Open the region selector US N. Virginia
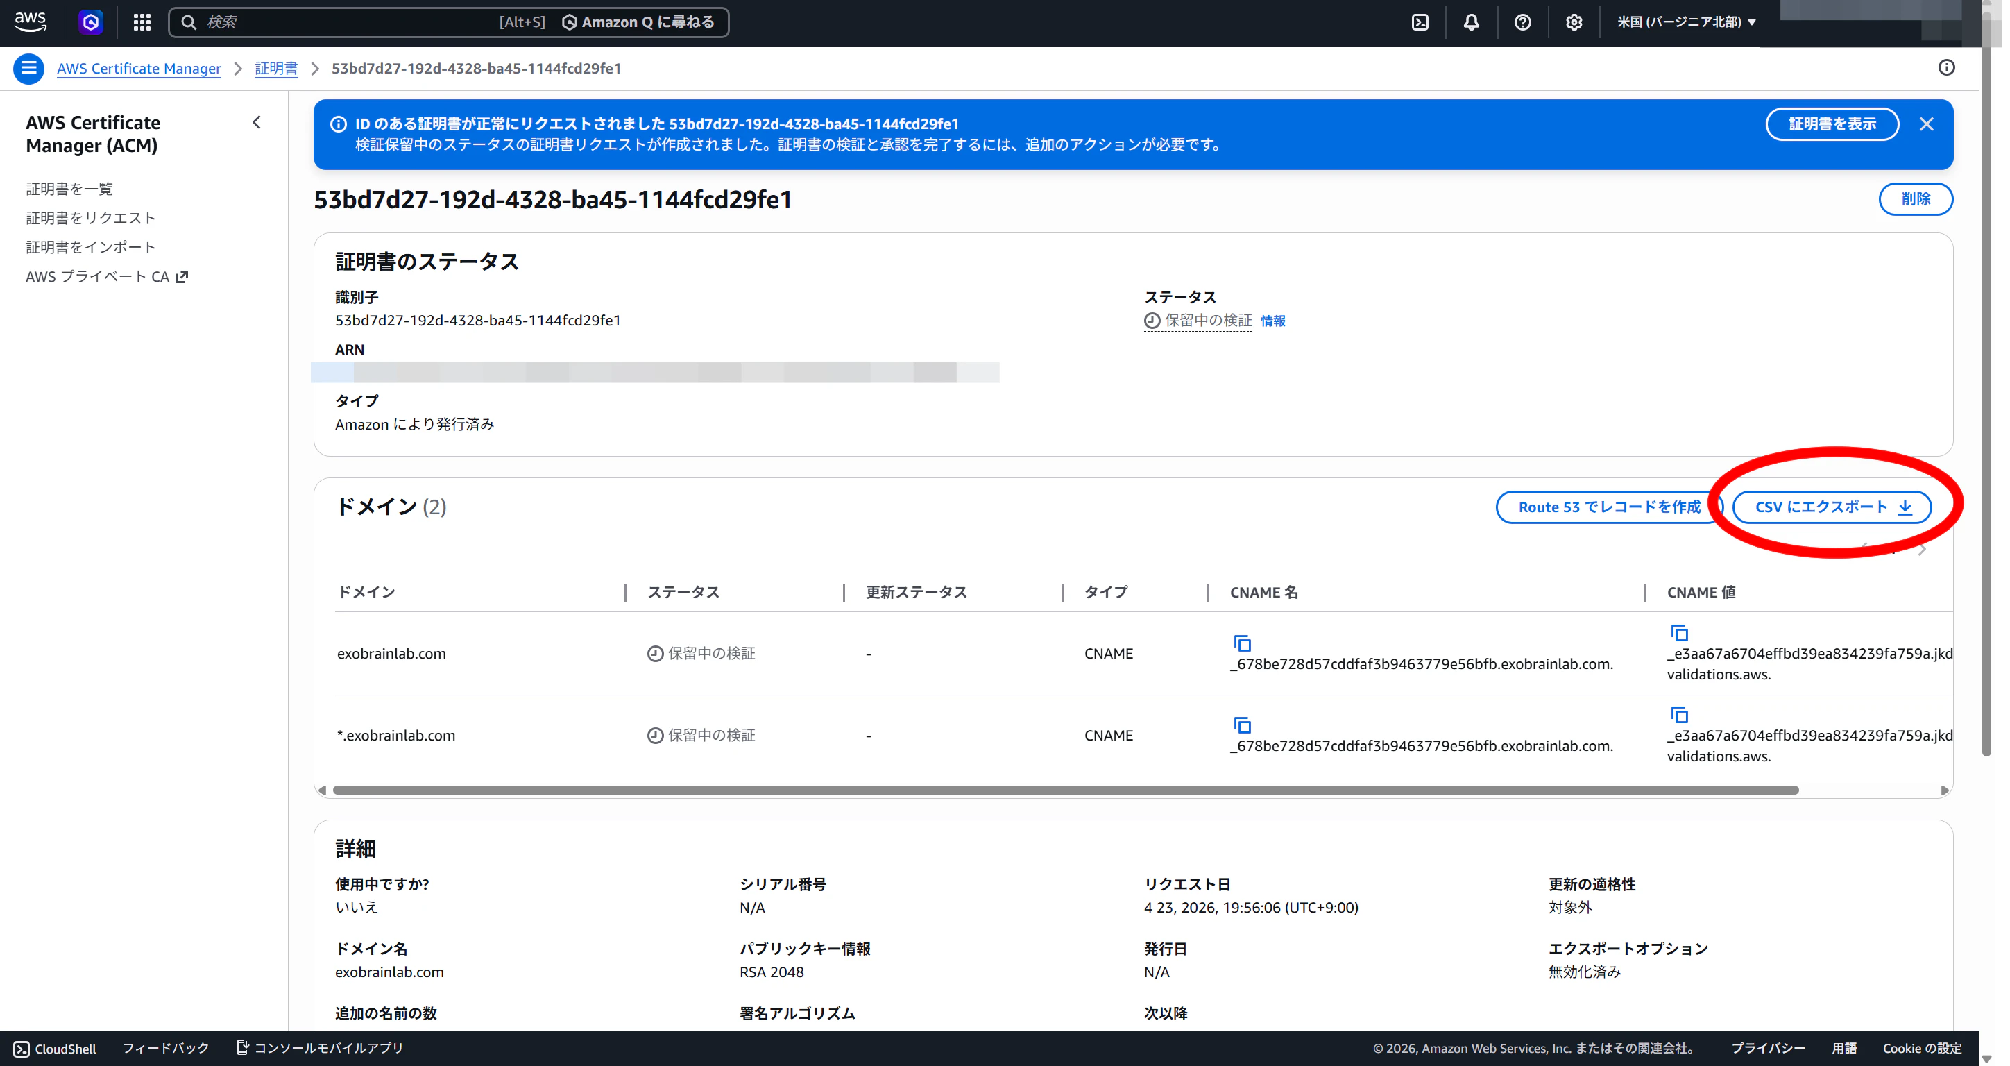Screen dimensions: 2010x1066 pos(1686,22)
